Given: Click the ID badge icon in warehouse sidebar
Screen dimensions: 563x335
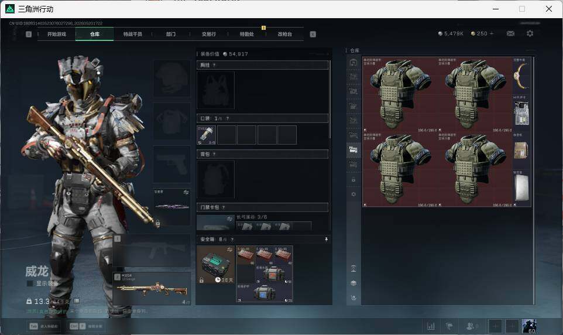Looking at the screenshot, I should pyautogui.click(x=353, y=268).
